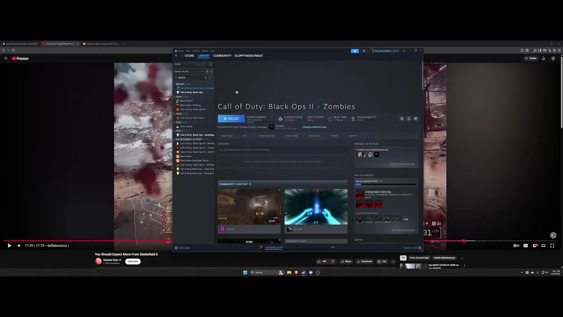563x317 pixels.
Task: Open File Explorer from the taskbar
Action: tap(289, 273)
